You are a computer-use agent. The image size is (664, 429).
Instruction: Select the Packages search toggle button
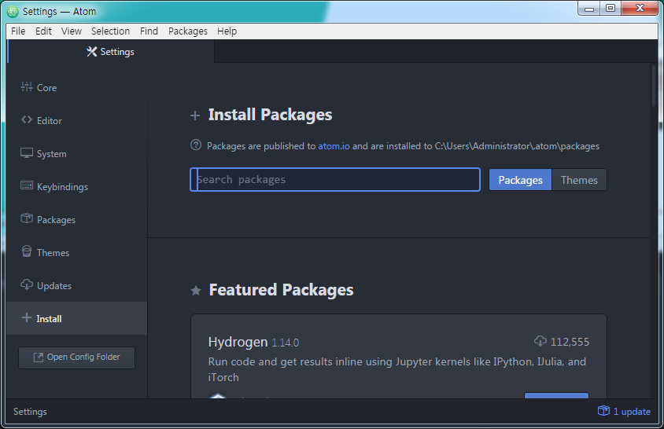520,180
